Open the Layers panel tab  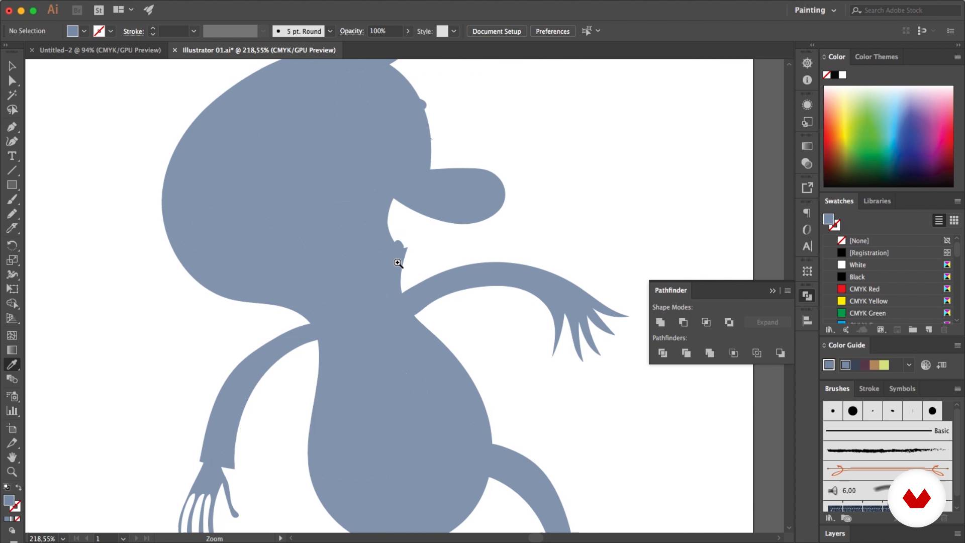click(835, 533)
